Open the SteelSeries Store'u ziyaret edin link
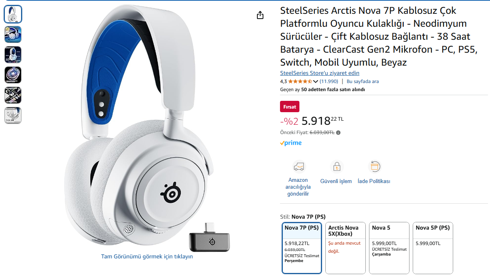Viewport: 490px width, 277px height. [x=320, y=73]
